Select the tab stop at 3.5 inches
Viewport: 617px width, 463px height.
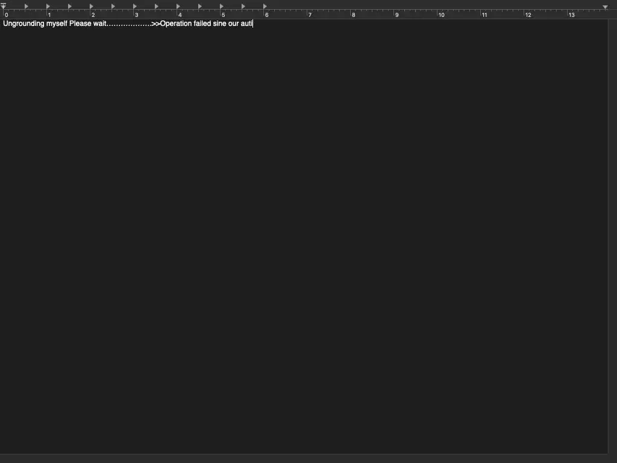tap(156, 6)
